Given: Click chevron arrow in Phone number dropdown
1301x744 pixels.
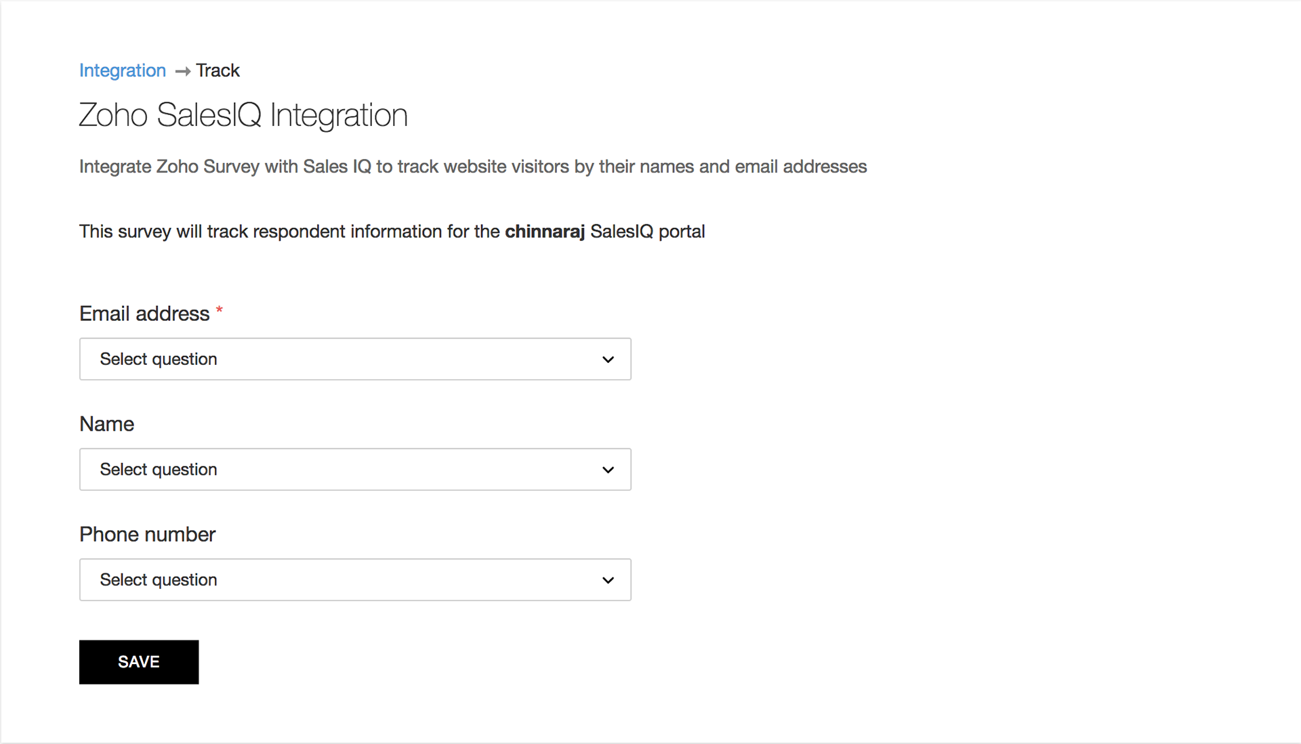Looking at the screenshot, I should coord(608,580).
